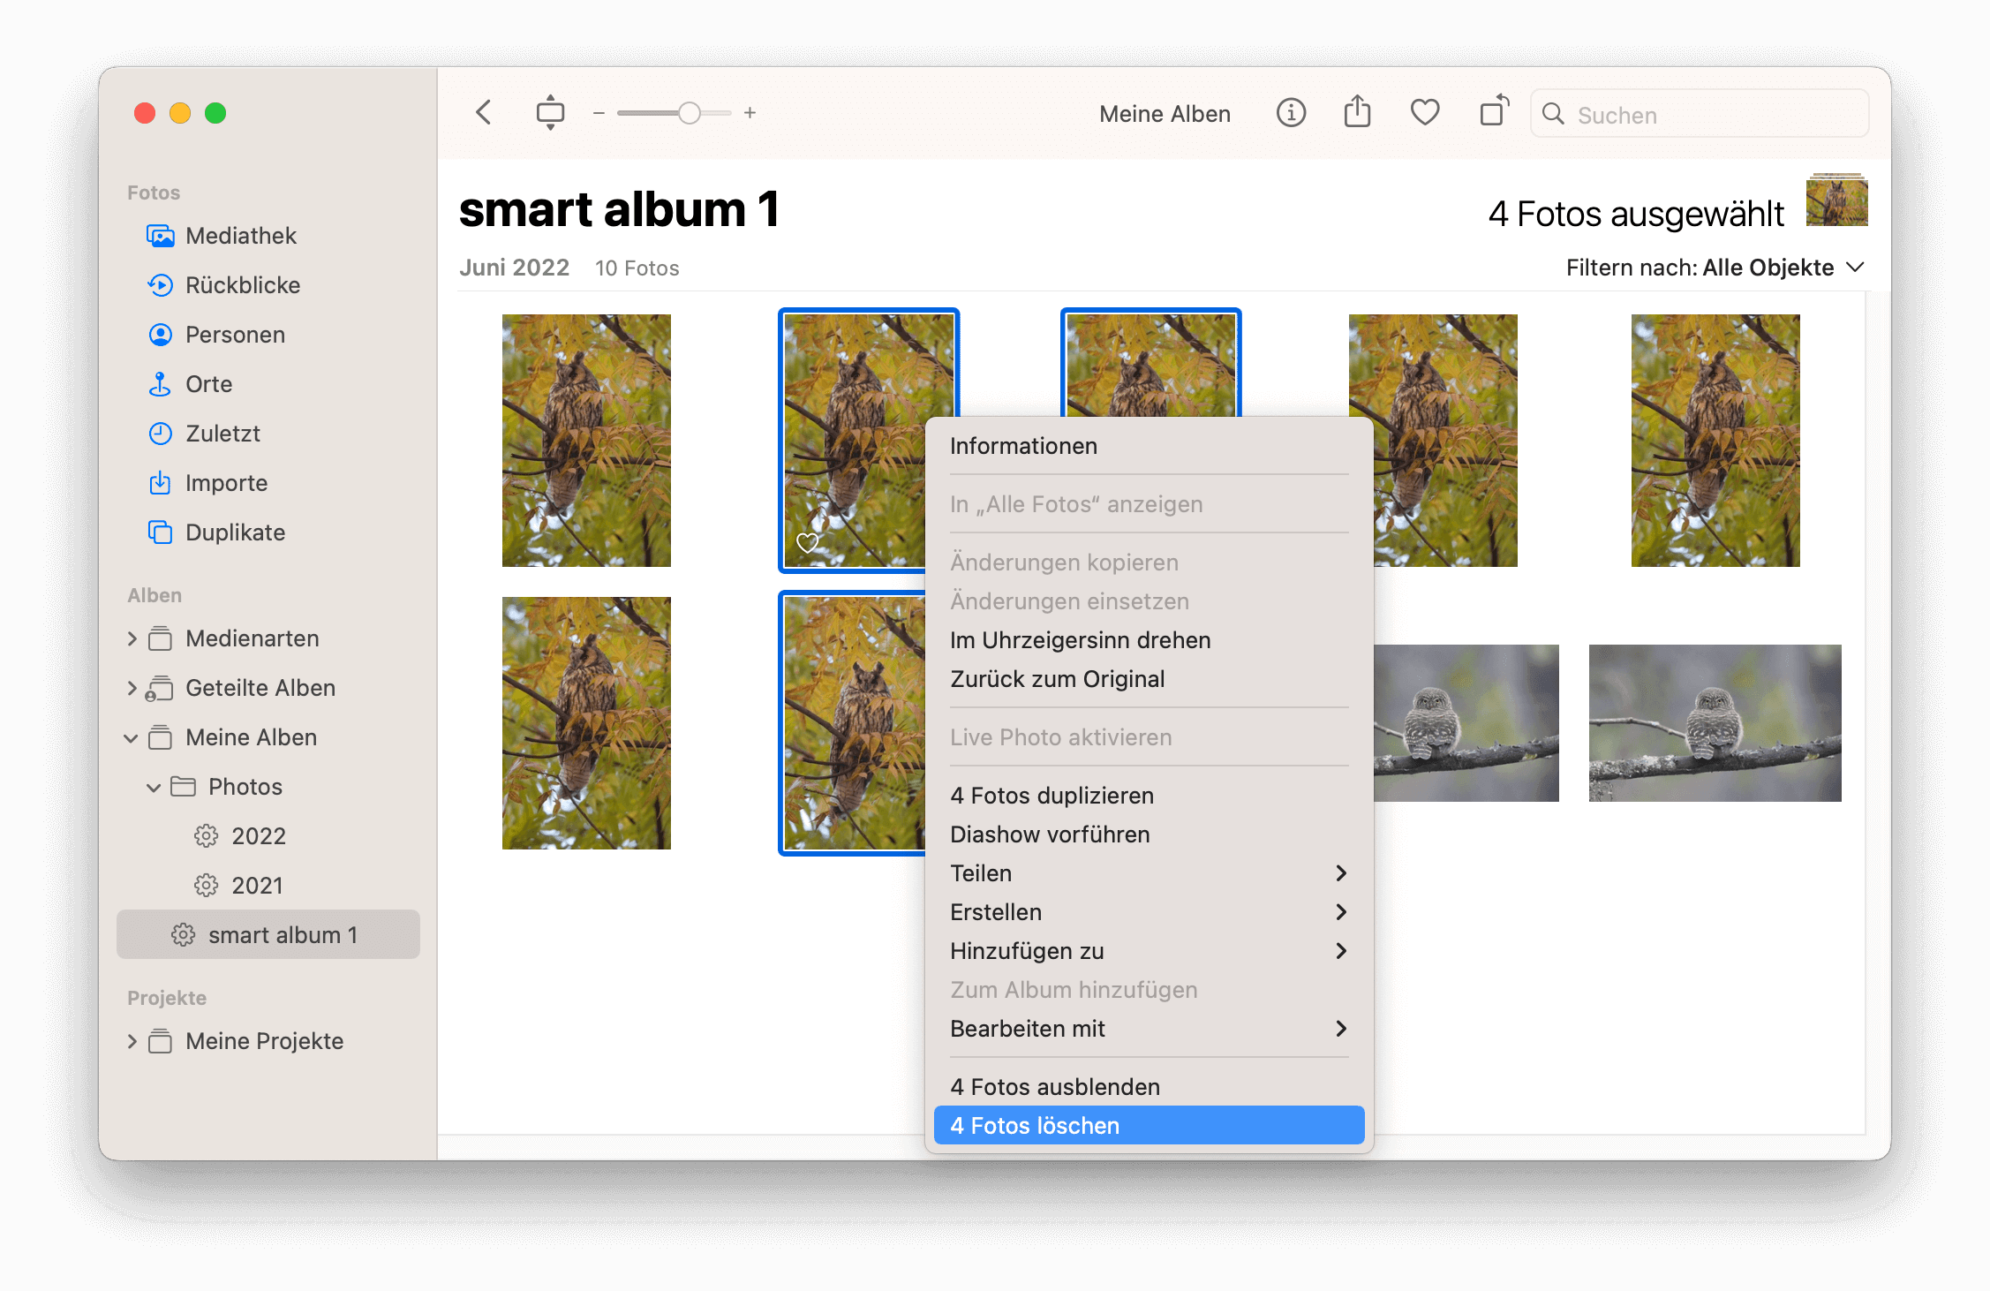Click the Personen sidebar icon
Image resolution: width=1990 pixels, height=1291 pixels.
160,335
